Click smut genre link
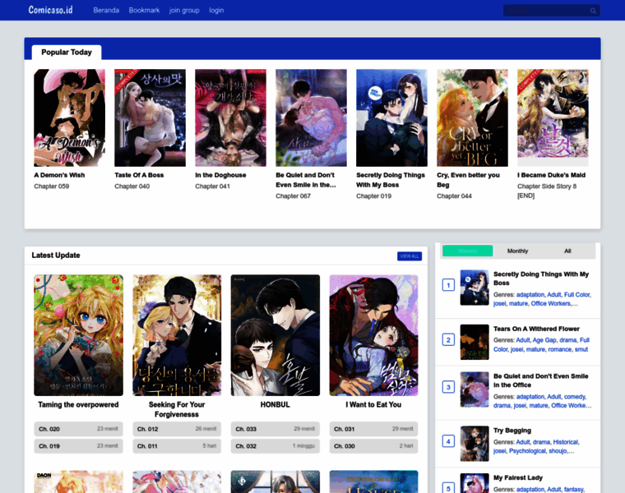The image size is (625, 493). [x=581, y=349]
